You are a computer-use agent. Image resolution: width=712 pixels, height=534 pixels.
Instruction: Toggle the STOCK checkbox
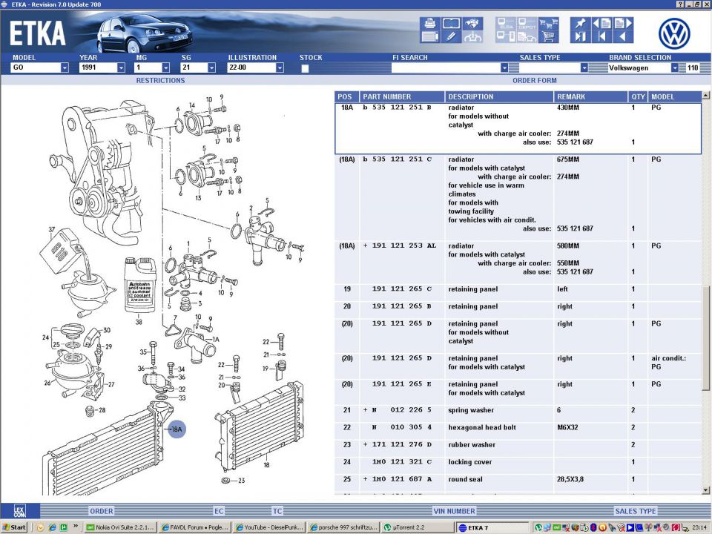305,68
